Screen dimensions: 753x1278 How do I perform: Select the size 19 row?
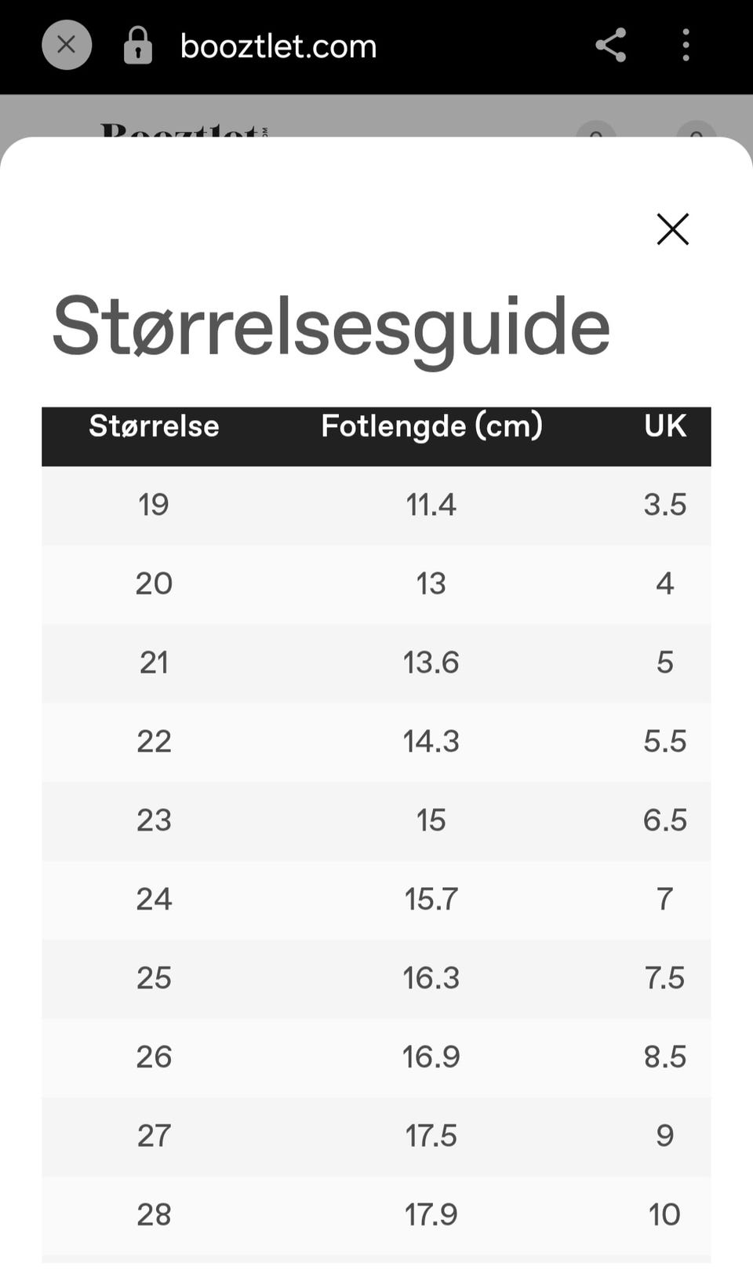pyautogui.click(x=376, y=505)
